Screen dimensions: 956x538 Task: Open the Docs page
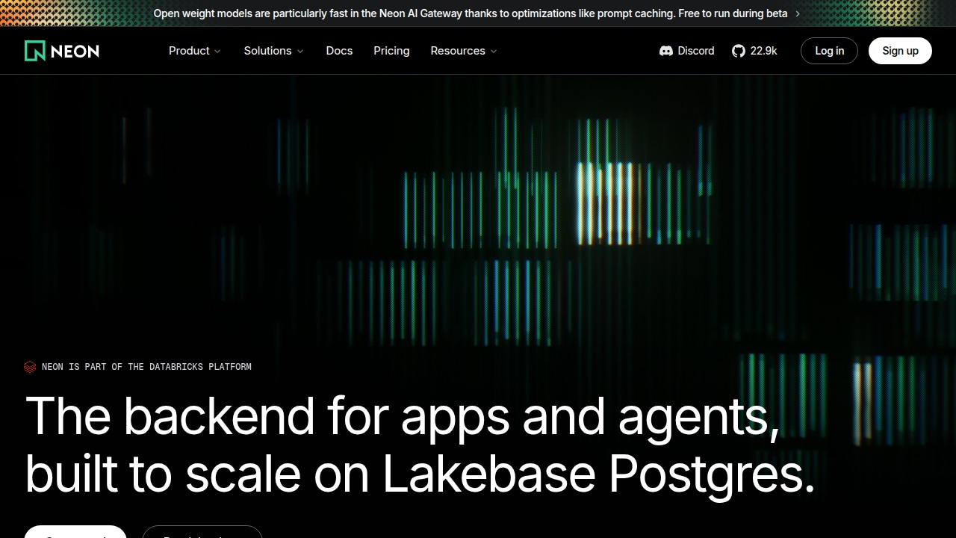pyautogui.click(x=339, y=51)
